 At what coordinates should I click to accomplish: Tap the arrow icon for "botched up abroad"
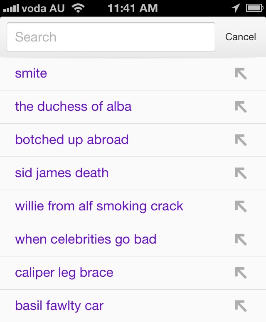pyautogui.click(x=241, y=140)
